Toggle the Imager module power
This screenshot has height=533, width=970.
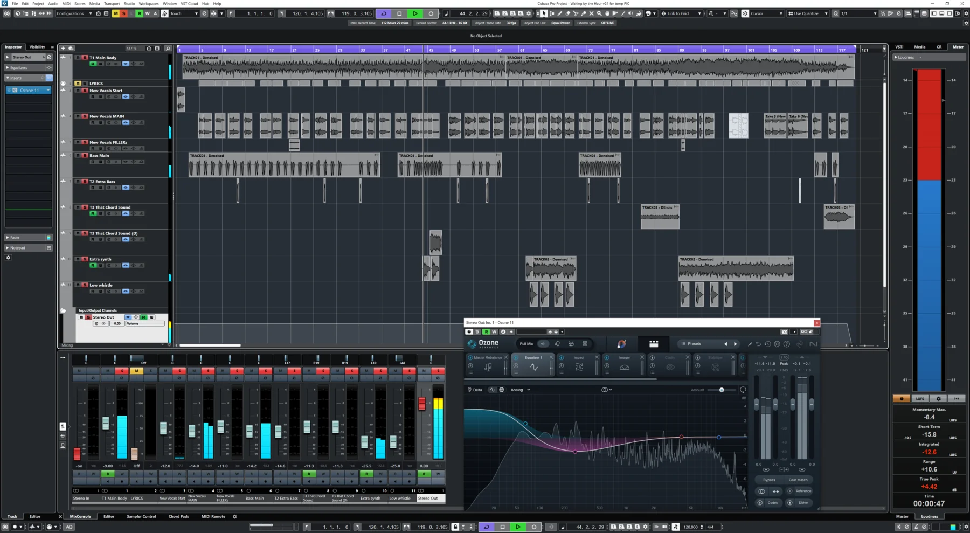[607, 357]
